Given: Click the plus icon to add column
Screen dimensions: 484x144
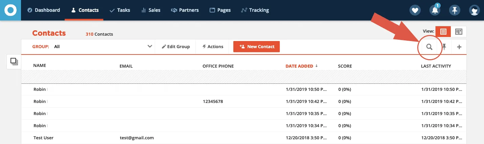Looking at the screenshot, I should (x=459, y=47).
